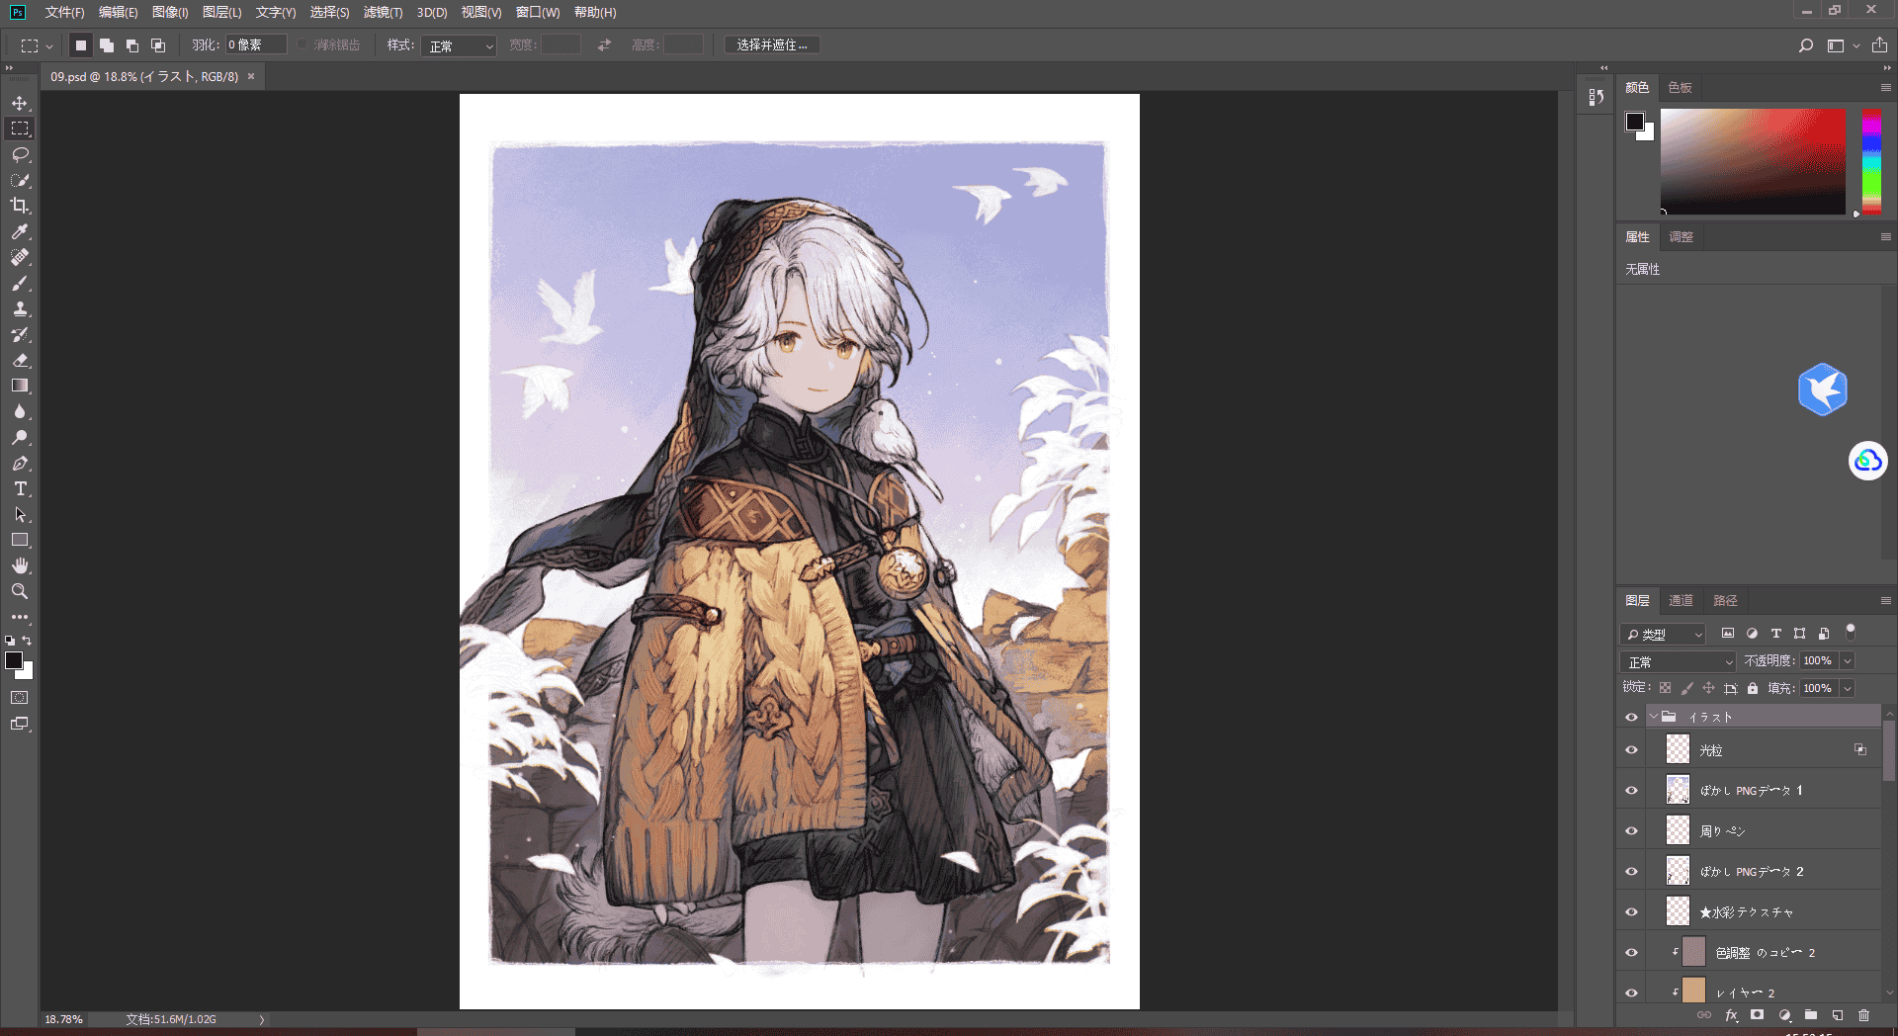The image size is (1898, 1036).
Task: Open the layer filter 类型 dropdown
Action: pos(1664,634)
